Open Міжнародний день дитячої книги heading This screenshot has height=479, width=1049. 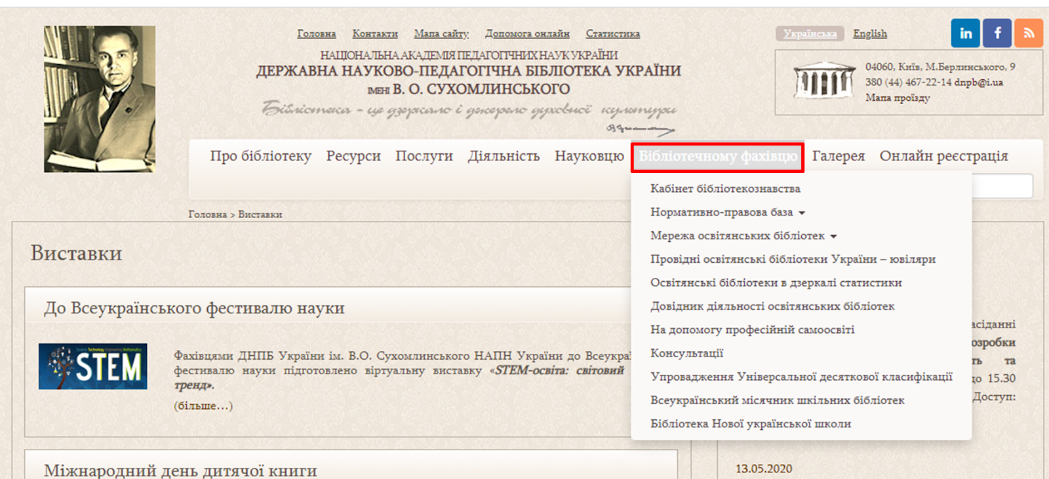[x=180, y=470]
